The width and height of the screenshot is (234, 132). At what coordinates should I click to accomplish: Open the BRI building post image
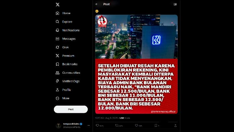coord(136,64)
